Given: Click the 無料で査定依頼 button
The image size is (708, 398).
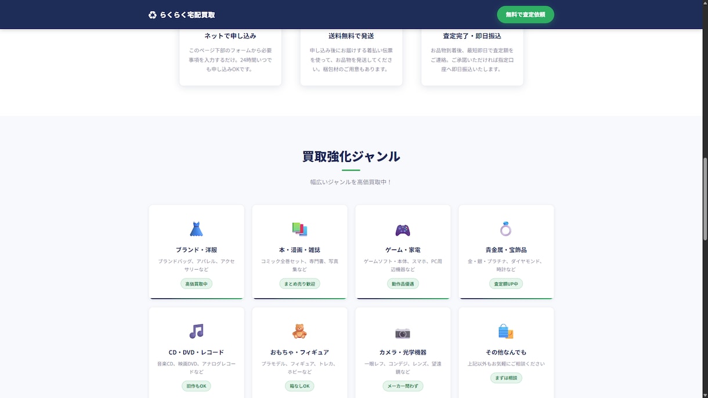Looking at the screenshot, I should point(525,15).
